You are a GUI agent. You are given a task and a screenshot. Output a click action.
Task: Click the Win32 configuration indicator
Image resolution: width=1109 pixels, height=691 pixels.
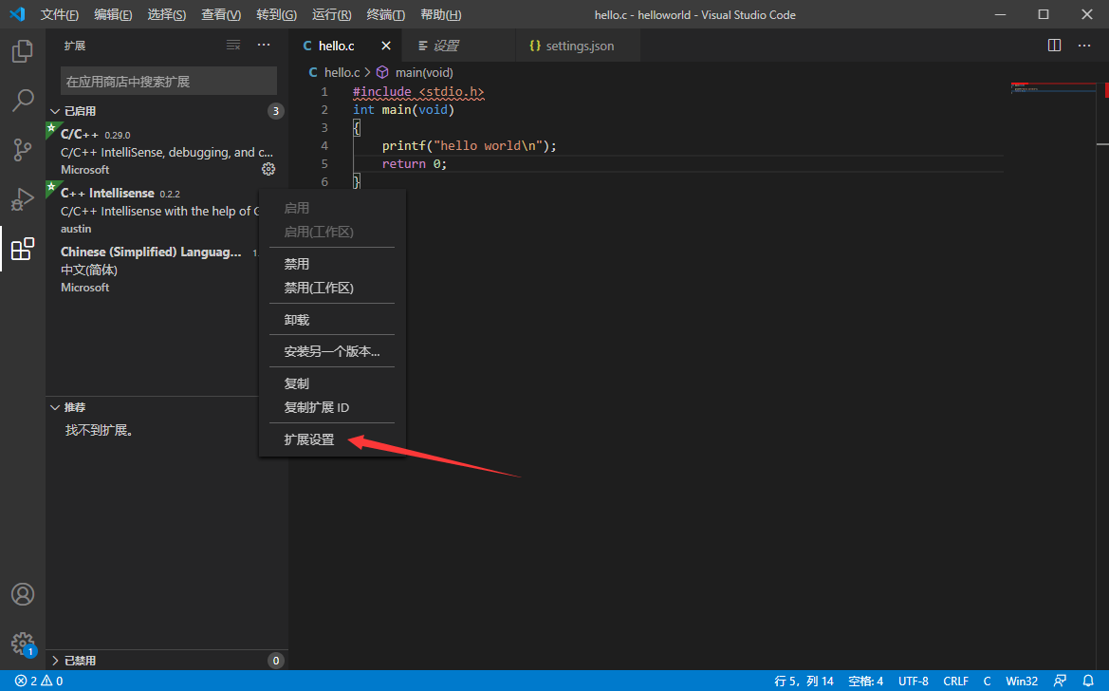(1022, 682)
